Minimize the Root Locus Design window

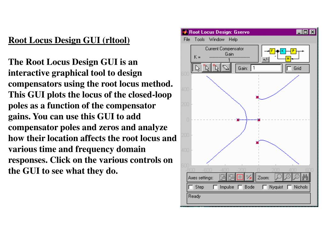(299, 32)
